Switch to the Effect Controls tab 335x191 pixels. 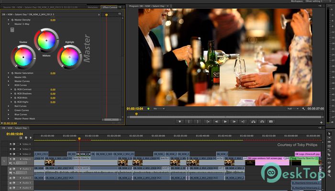(x=110, y=7)
